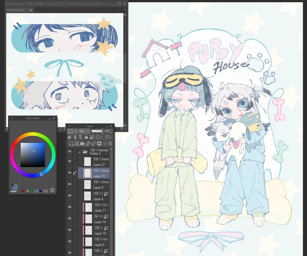This screenshot has height=256, width=307.
Task: Toggle visibility of Layer 14
Action: click(x=70, y=219)
